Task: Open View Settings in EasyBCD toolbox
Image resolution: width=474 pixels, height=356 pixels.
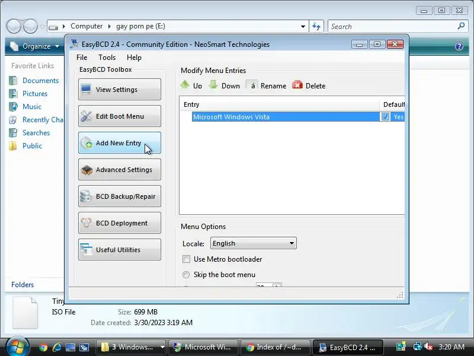Action: point(120,90)
